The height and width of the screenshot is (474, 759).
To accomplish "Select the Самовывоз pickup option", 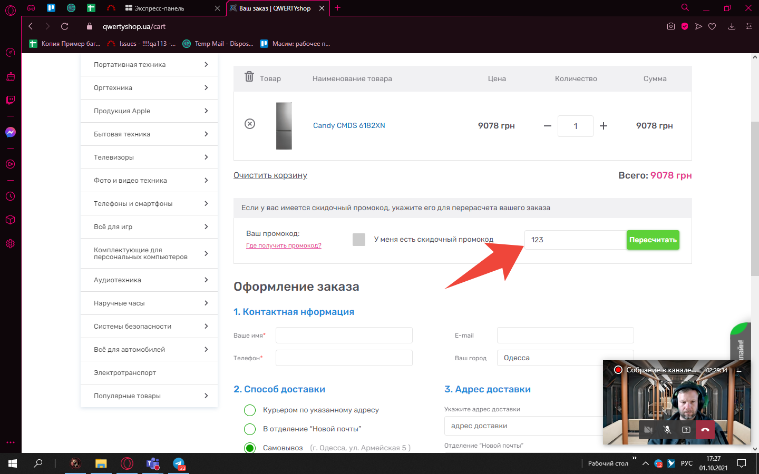I will point(250,448).
